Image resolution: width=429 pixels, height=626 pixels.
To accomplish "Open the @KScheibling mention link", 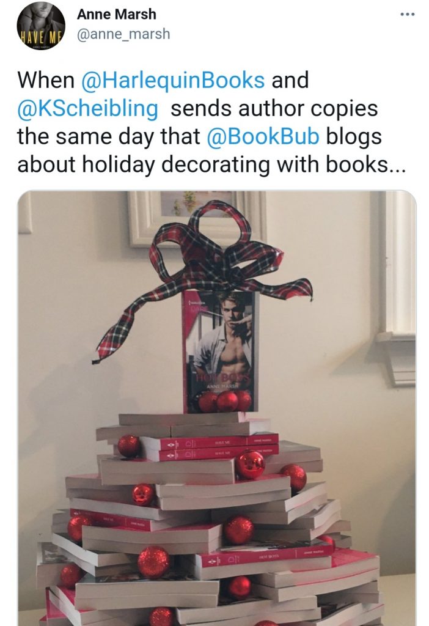I will [x=87, y=109].
